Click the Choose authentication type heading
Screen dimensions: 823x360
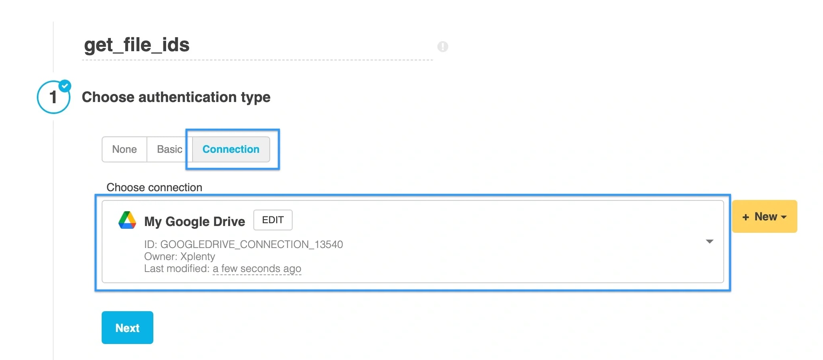click(x=176, y=97)
